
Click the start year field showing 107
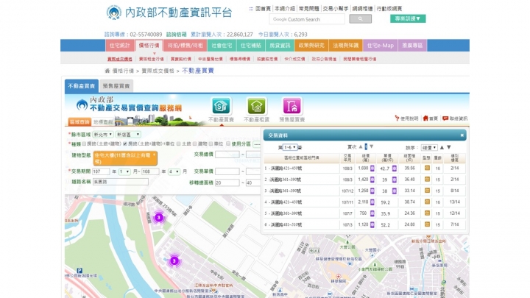(101, 171)
